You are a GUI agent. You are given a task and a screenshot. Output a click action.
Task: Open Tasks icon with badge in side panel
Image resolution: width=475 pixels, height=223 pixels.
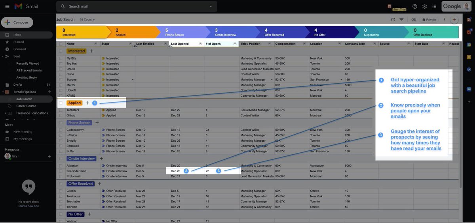(x=469, y=31)
